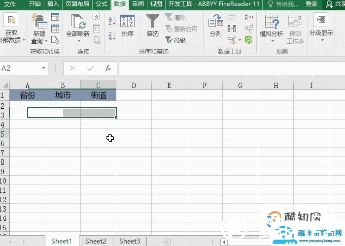Open the 公式 ribbon tab
The width and height of the screenshot is (345, 246).
(x=102, y=4)
